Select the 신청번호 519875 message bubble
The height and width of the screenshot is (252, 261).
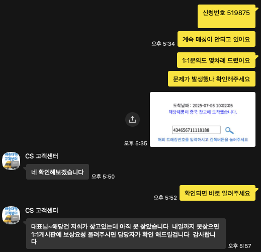(226, 16)
